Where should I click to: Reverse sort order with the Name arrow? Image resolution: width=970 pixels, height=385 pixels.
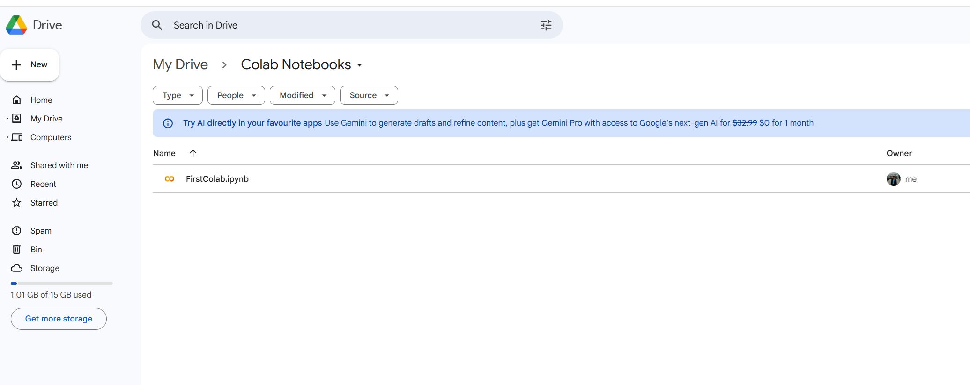point(193,153)
